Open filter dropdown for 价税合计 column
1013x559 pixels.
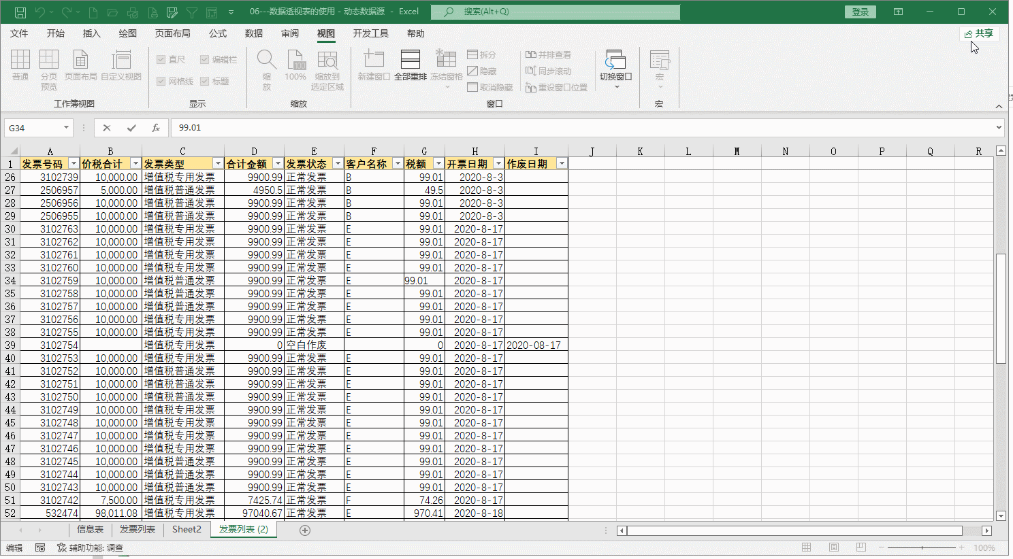click(135, 164)
